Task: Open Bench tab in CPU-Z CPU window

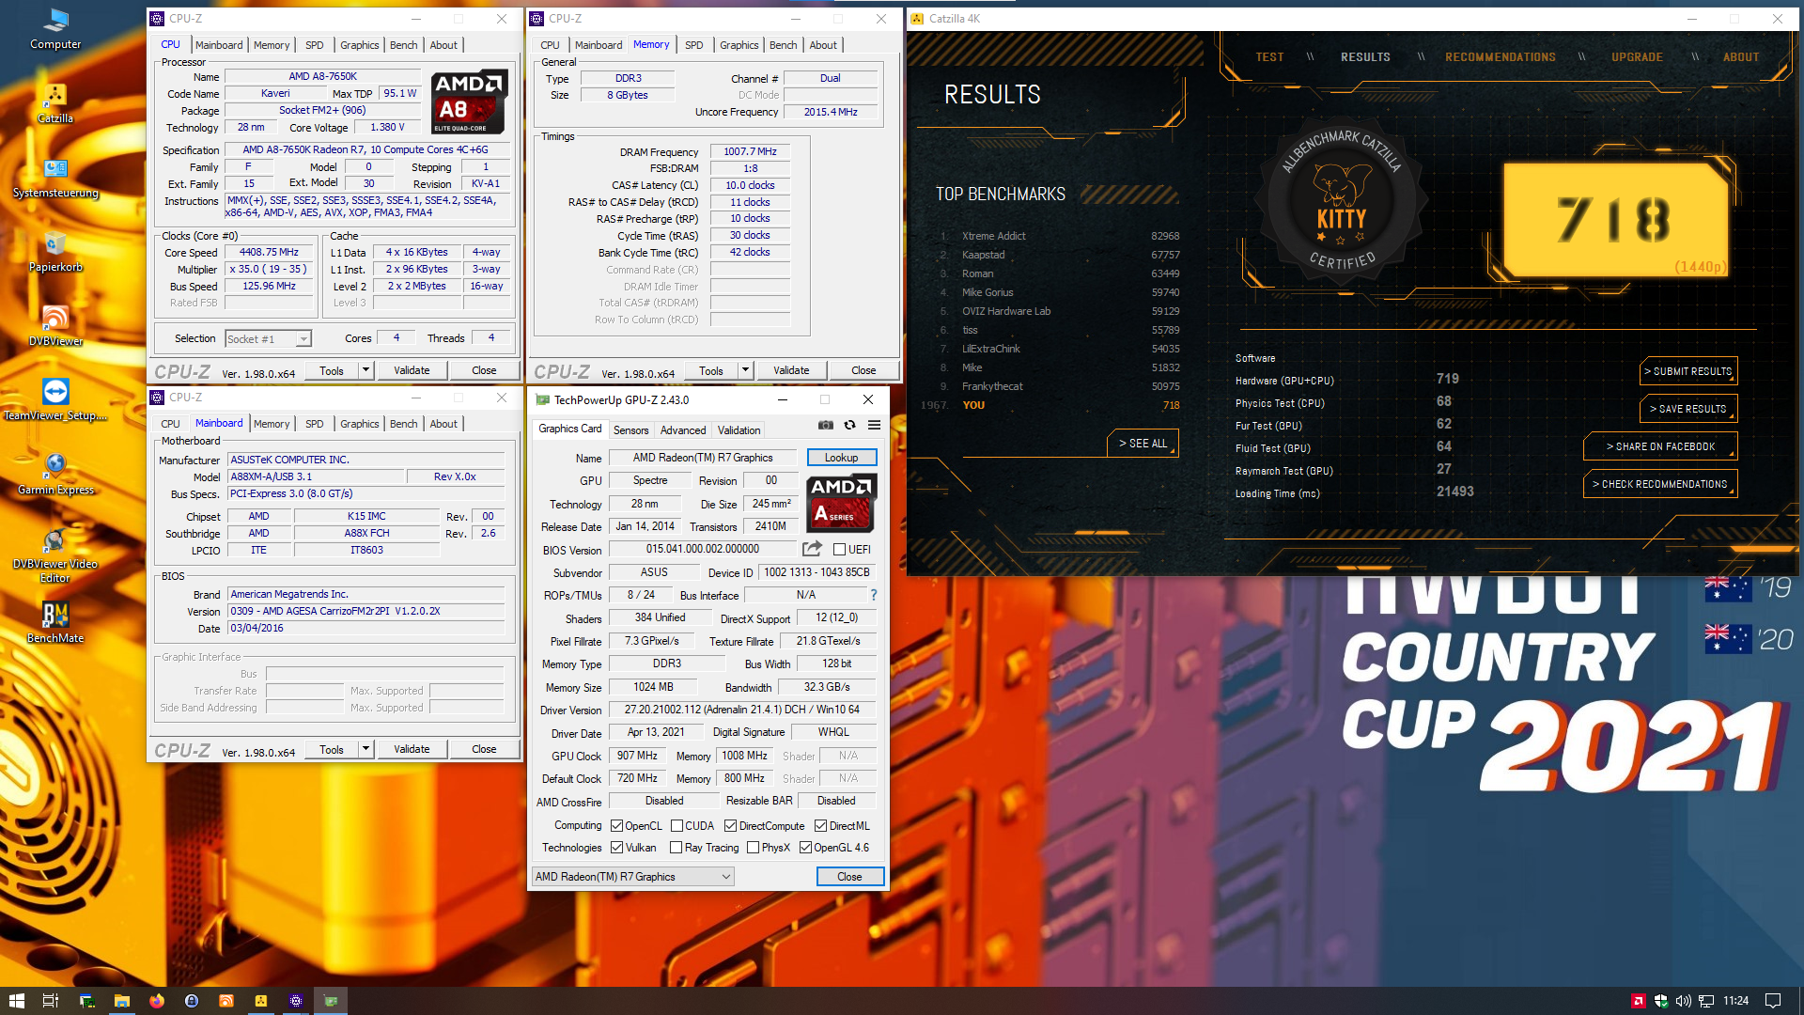Action: (x=404, y=45)
